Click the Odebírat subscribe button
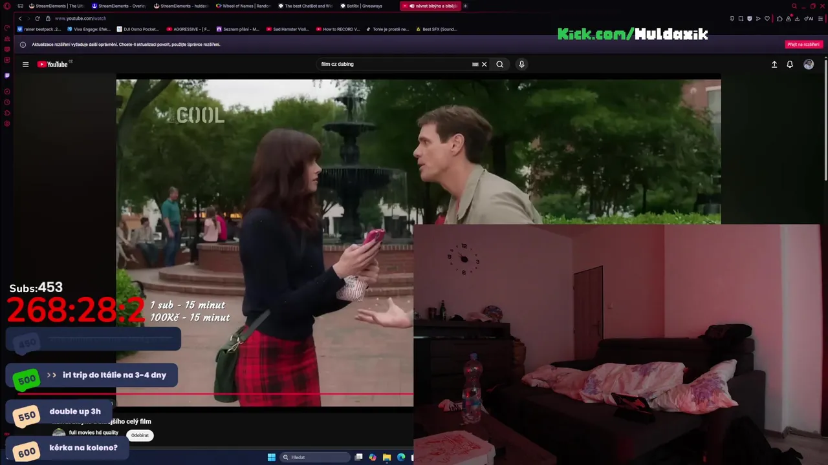The image size is (828, 465). pos(140,435)
